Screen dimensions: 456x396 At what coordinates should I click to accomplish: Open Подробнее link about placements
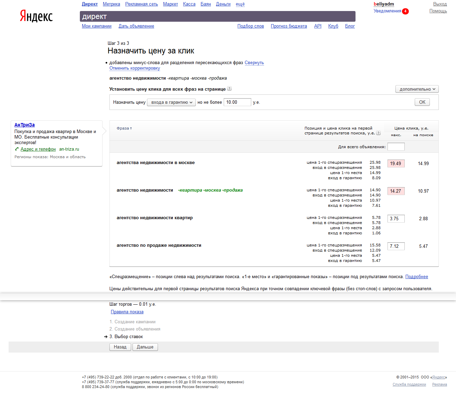click(417, 277)
